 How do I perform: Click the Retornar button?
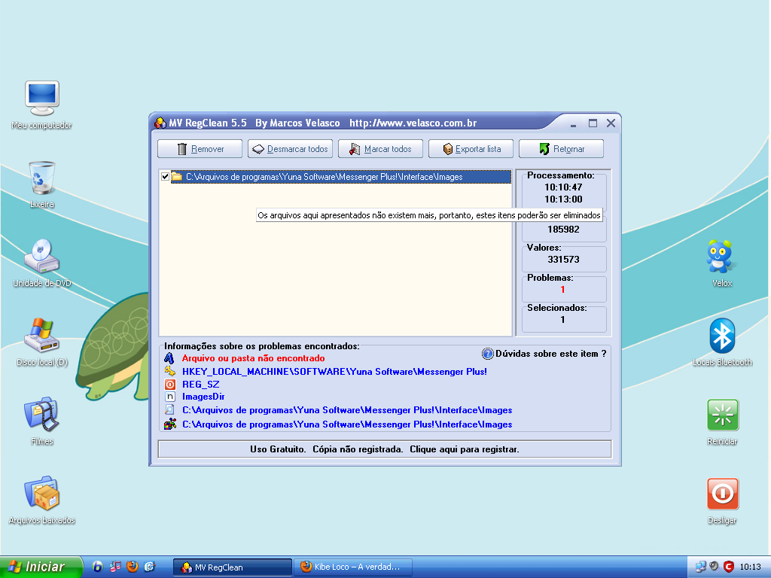pos(561,149)
